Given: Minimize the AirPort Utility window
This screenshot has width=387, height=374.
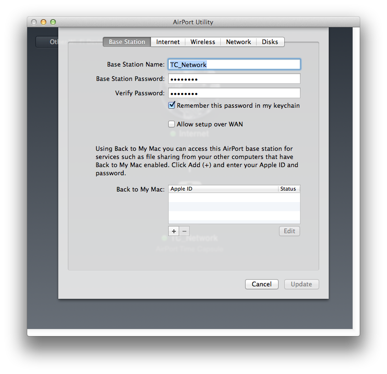Looking at the screenshot, I should 43,22.
